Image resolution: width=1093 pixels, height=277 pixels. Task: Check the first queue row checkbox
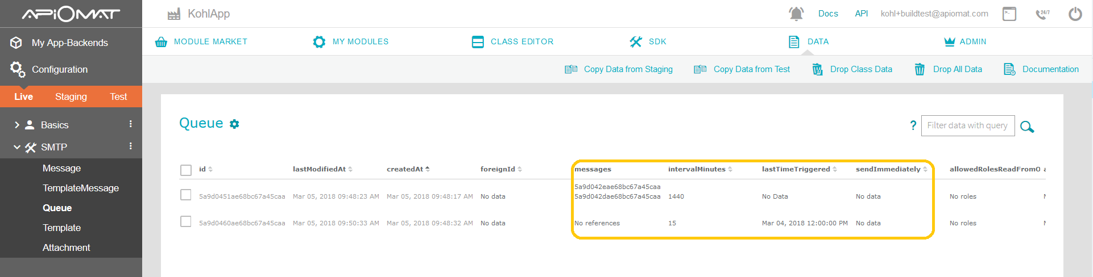186,195
